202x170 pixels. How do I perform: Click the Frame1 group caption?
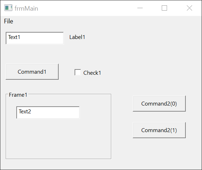coord(18,95)
